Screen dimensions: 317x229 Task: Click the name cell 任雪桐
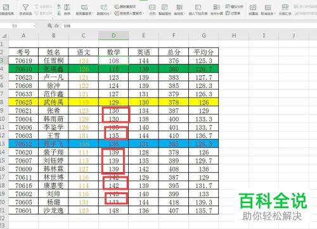point(53,61)
